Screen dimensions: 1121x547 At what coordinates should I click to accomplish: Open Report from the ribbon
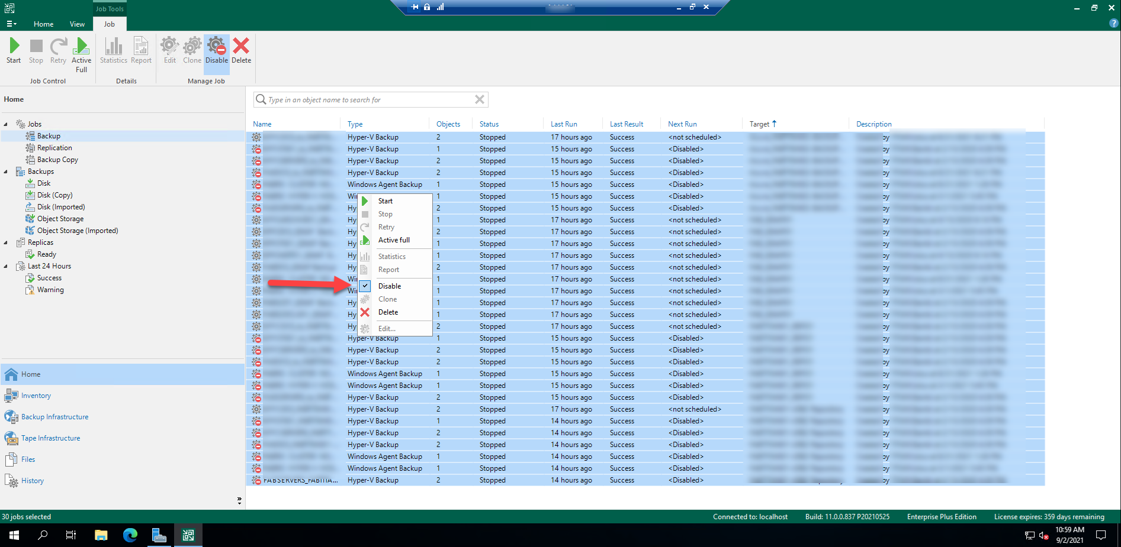tap(141, 50)
